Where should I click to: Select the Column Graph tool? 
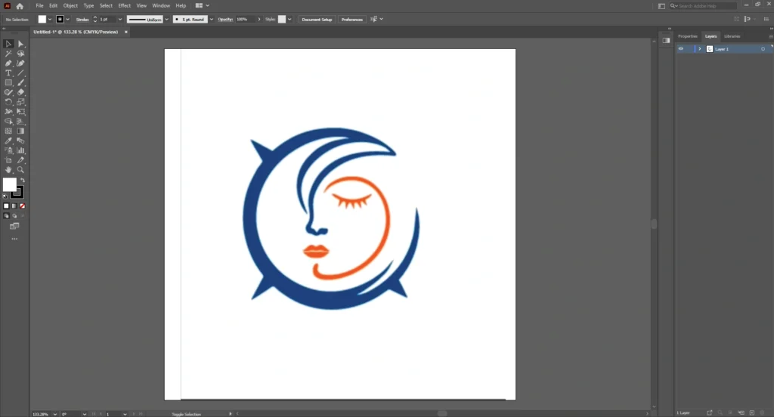click(20, 150)
